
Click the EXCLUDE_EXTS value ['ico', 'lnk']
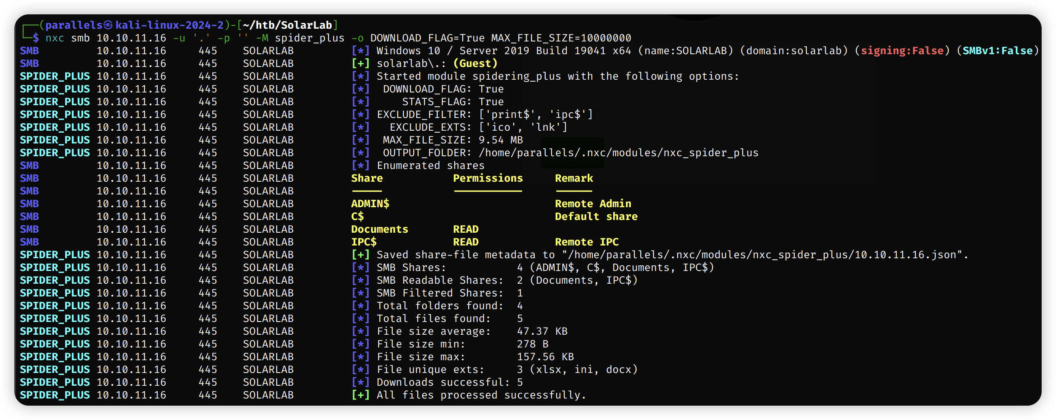point(523,127)
